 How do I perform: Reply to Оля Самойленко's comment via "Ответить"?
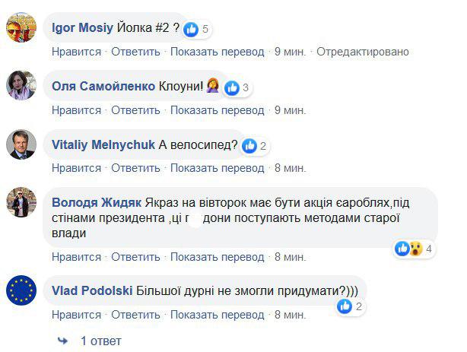(135, 109)
